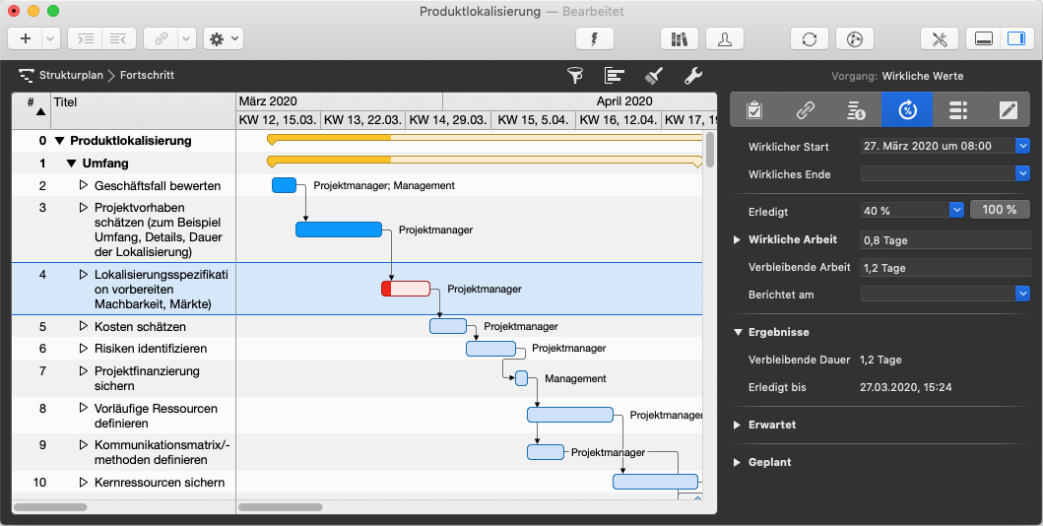This screenshot has width=1043, height=526.
Task: Toggle the bottom panel view button
Action: point(983,38)
